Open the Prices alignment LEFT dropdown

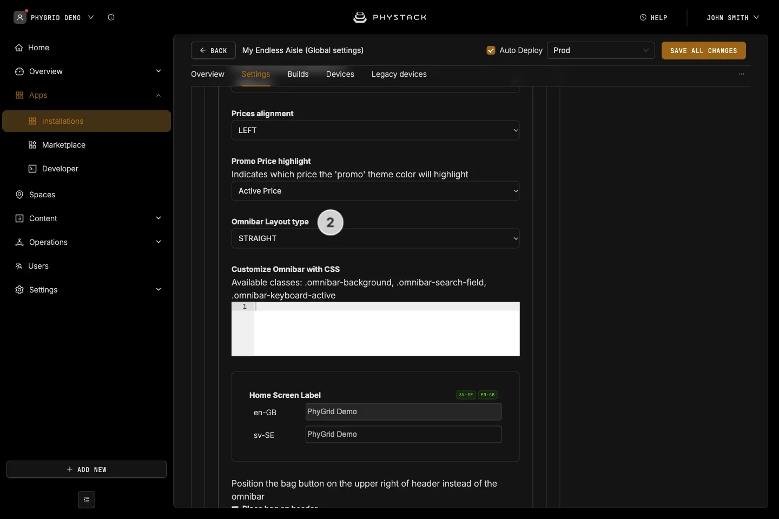click(375, 130)
